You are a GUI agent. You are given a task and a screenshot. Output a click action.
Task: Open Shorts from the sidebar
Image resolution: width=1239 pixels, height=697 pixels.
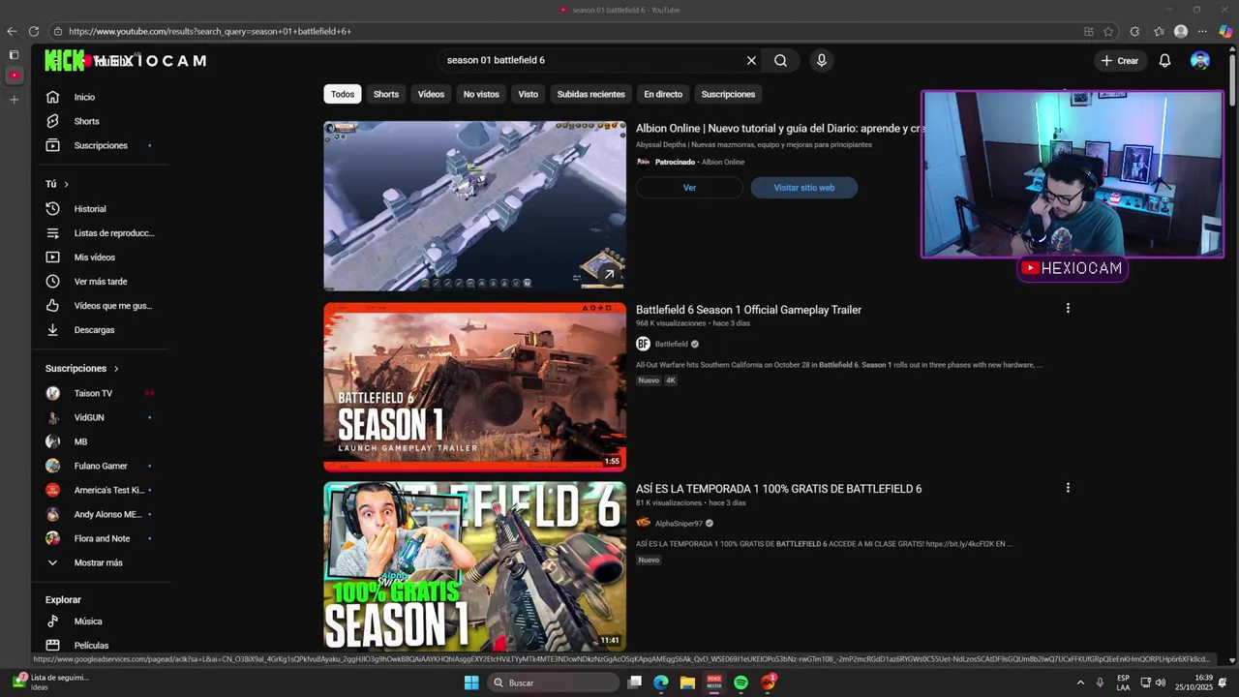[86, 121]
